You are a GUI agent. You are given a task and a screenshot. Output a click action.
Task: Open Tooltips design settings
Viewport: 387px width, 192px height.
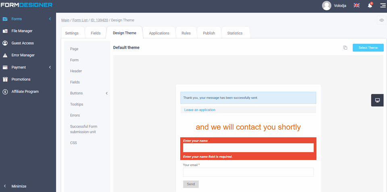[77, 104]
